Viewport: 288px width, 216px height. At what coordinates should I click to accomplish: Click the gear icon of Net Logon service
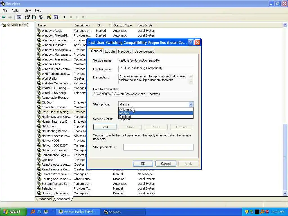(x=39, y=126)
